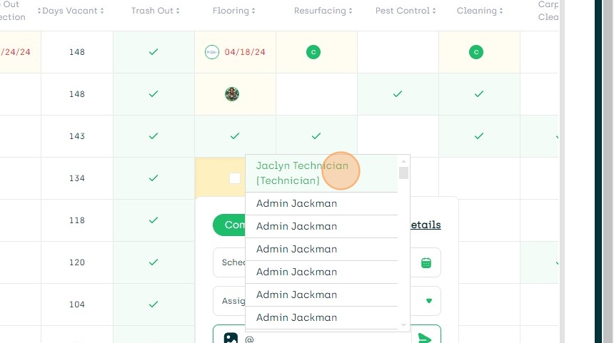The width and height of the screenshot is (614, 343).
Task: Click Trash Out checkmark in row 143
Action: [x=153, y=136]
